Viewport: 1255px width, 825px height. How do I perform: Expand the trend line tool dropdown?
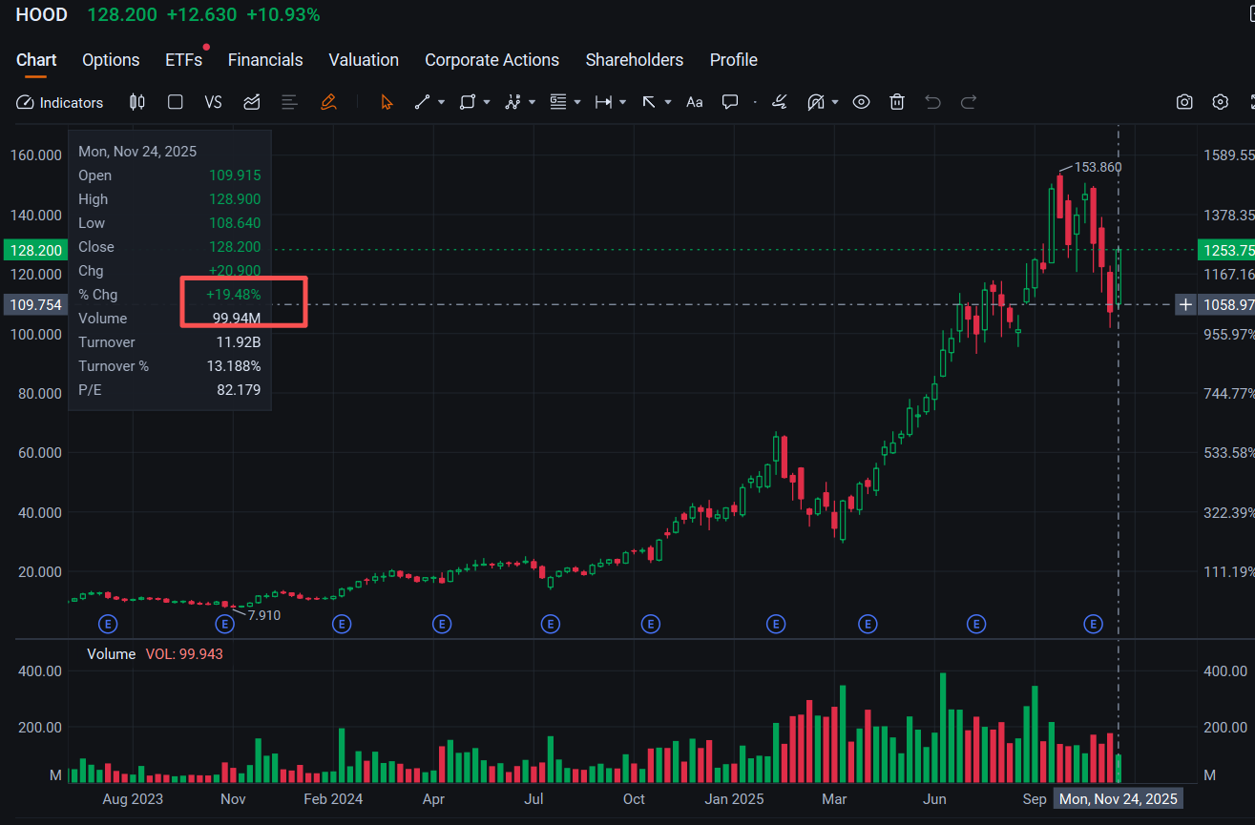coord(441,102)
